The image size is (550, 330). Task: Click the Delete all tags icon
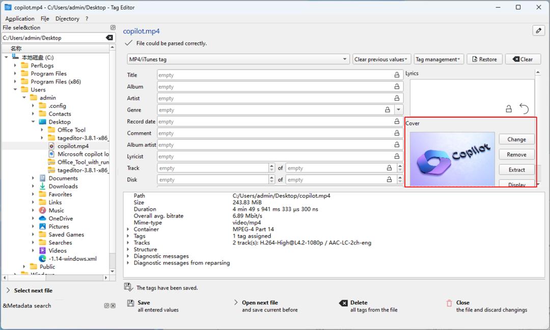pyautogui.click(x=344, y=303)
